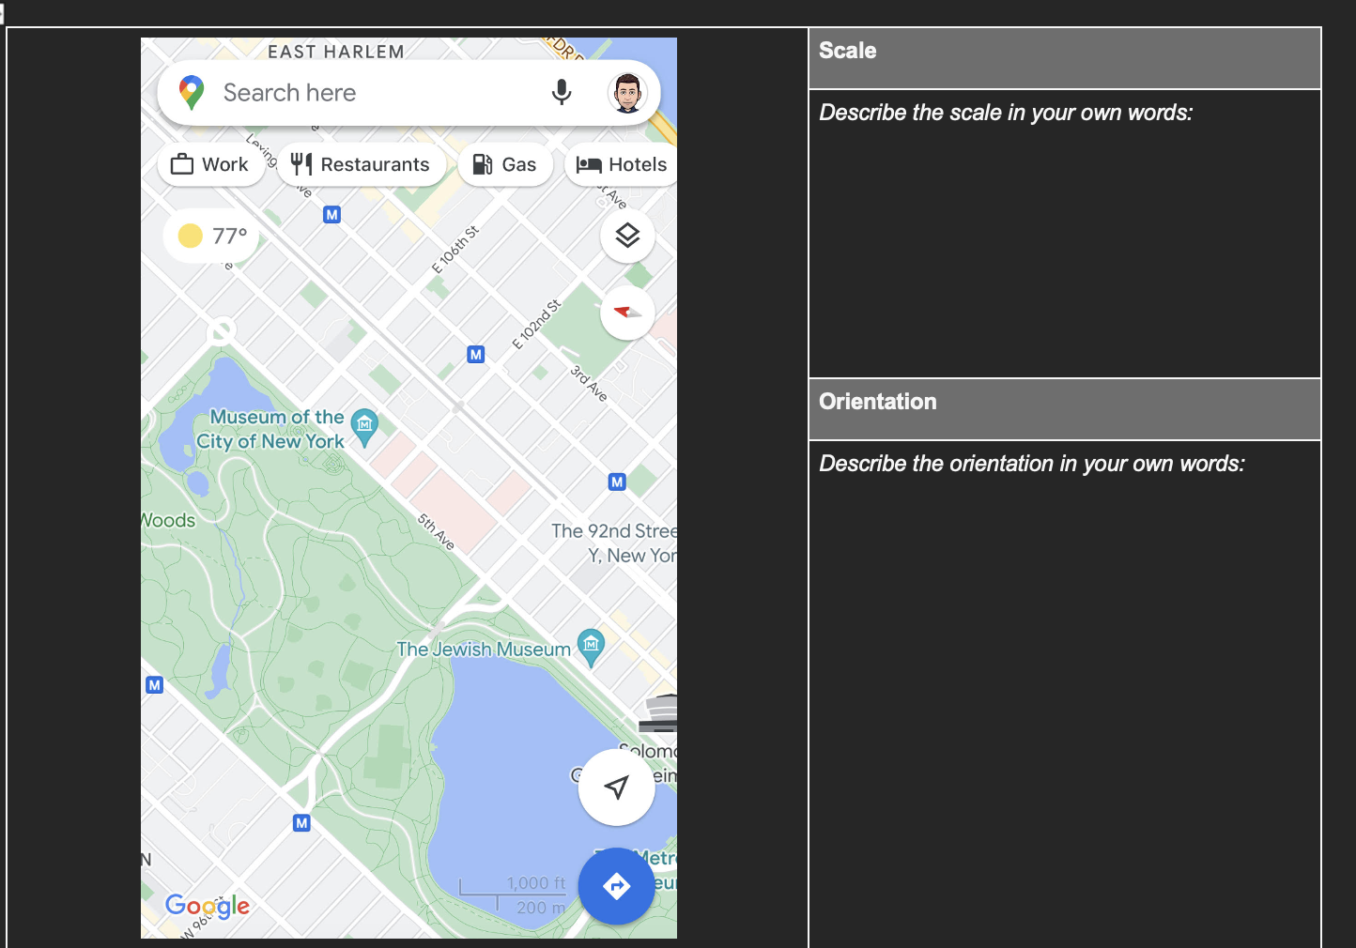Click the 5th Ave street label
The image size is (1356, 948).
click(436, 532)
